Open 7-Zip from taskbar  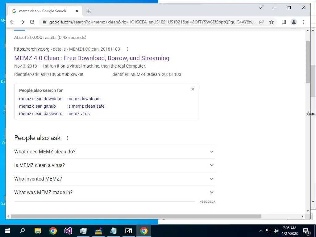pyautogui.click(x=129, y=231)
